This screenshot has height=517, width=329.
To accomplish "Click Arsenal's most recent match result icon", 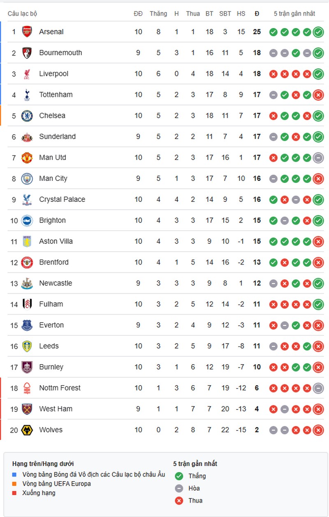I will 318,32.
